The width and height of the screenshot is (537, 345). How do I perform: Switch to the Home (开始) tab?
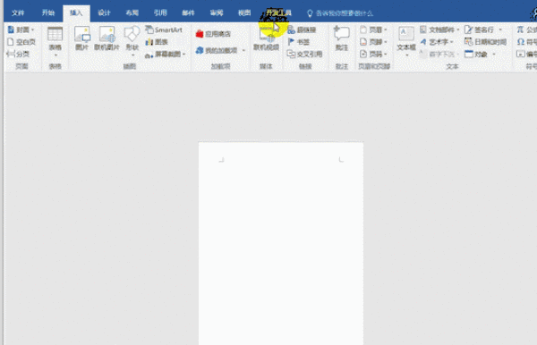48,13
